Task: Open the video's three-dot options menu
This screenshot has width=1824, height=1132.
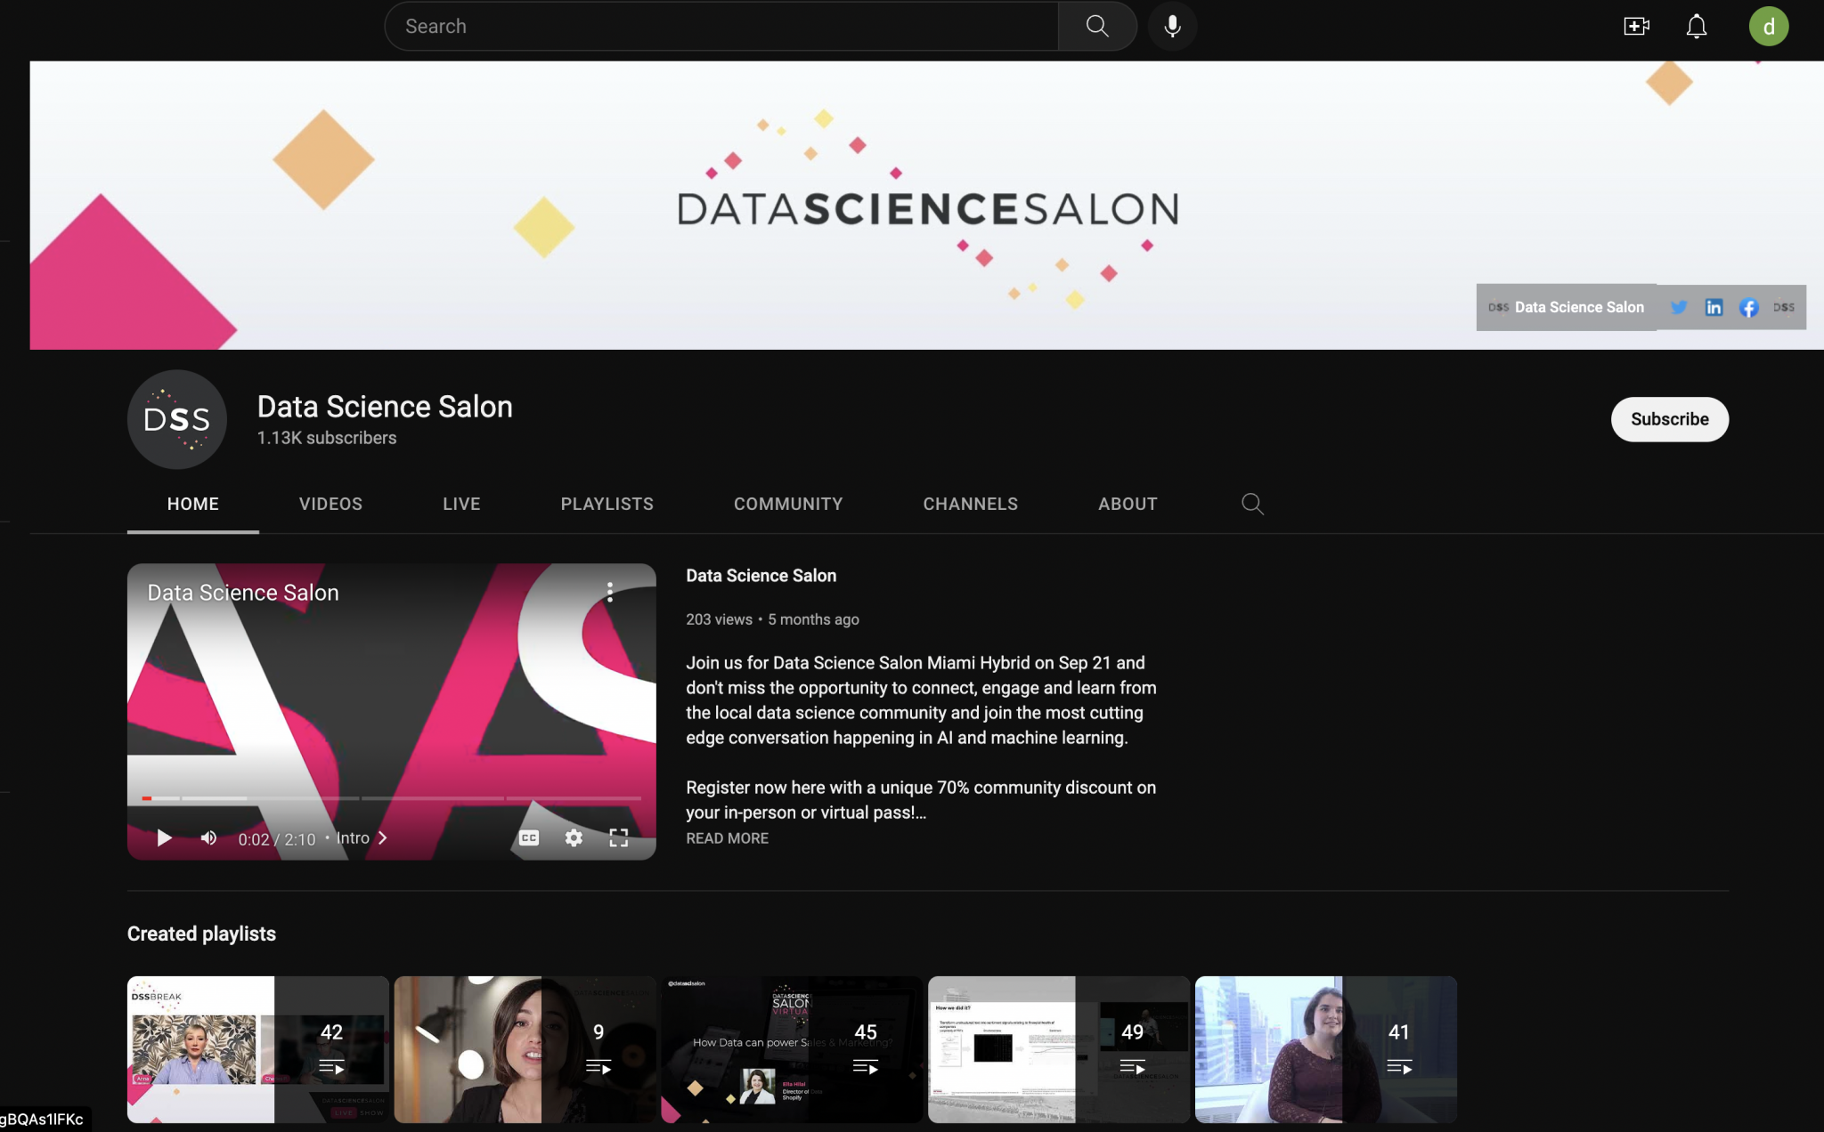Action: [609, 590]
